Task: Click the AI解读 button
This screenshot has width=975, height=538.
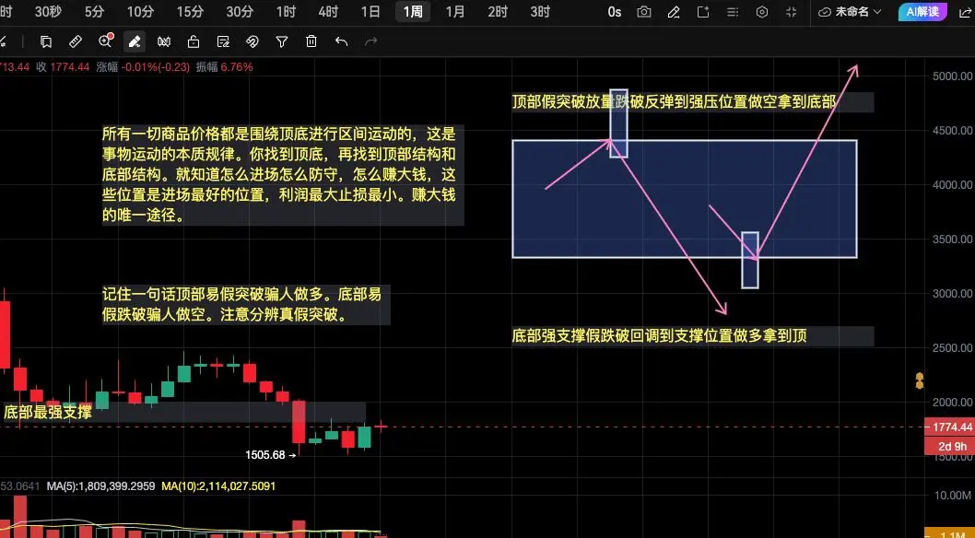Action: click(922, 12)
